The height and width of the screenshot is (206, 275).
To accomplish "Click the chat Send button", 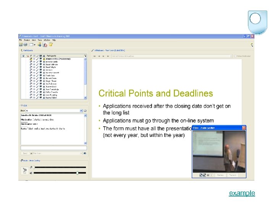I will 25,153.
